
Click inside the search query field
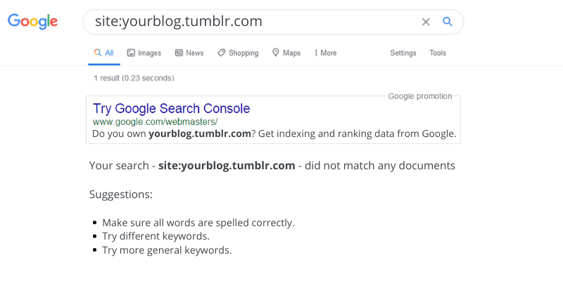click(x=246, y=22)
